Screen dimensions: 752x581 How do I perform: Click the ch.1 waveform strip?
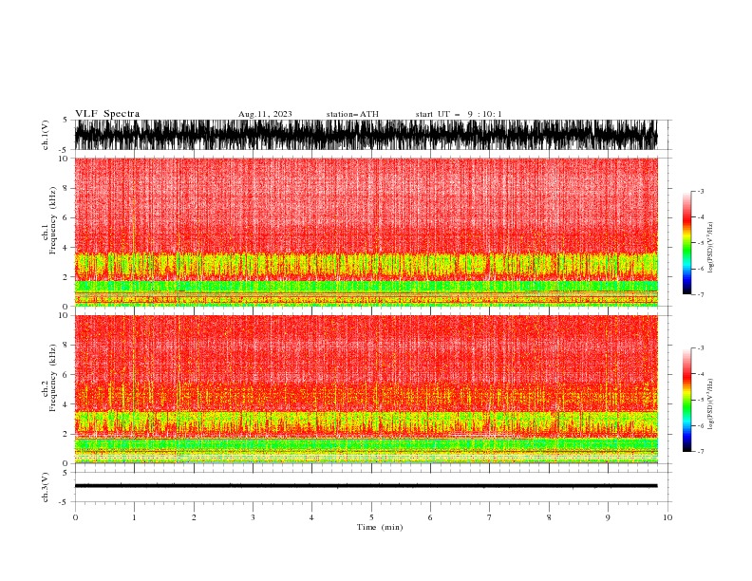click(x=366, y=135)
